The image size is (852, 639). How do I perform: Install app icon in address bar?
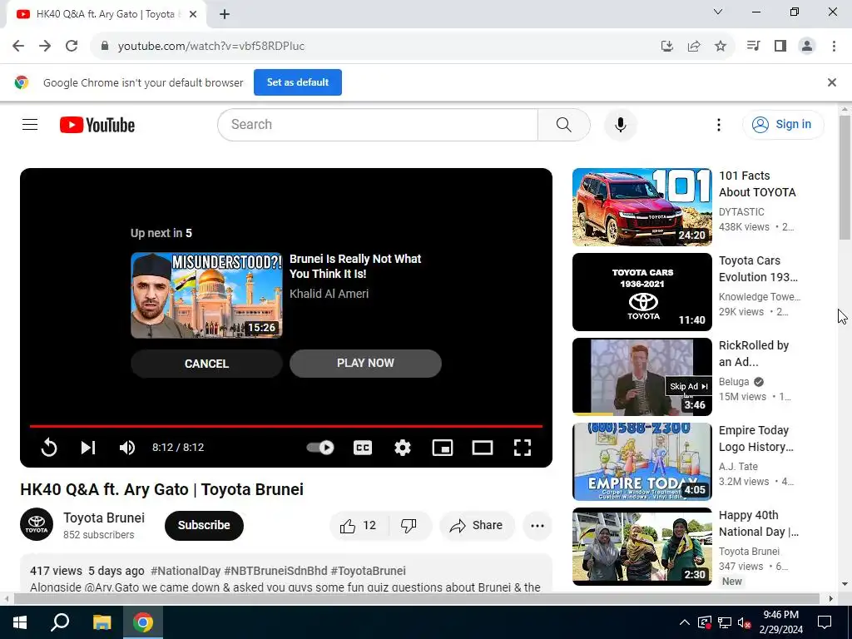(x=666, y=46)
